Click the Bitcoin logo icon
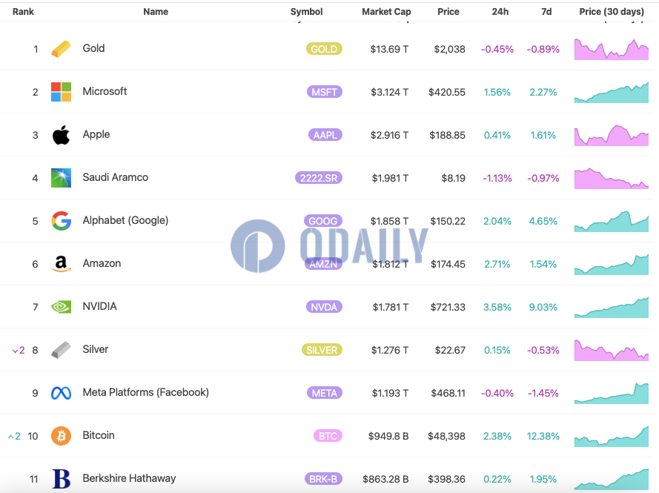Screen dimensions: 659x493 [x=61, y=436]
